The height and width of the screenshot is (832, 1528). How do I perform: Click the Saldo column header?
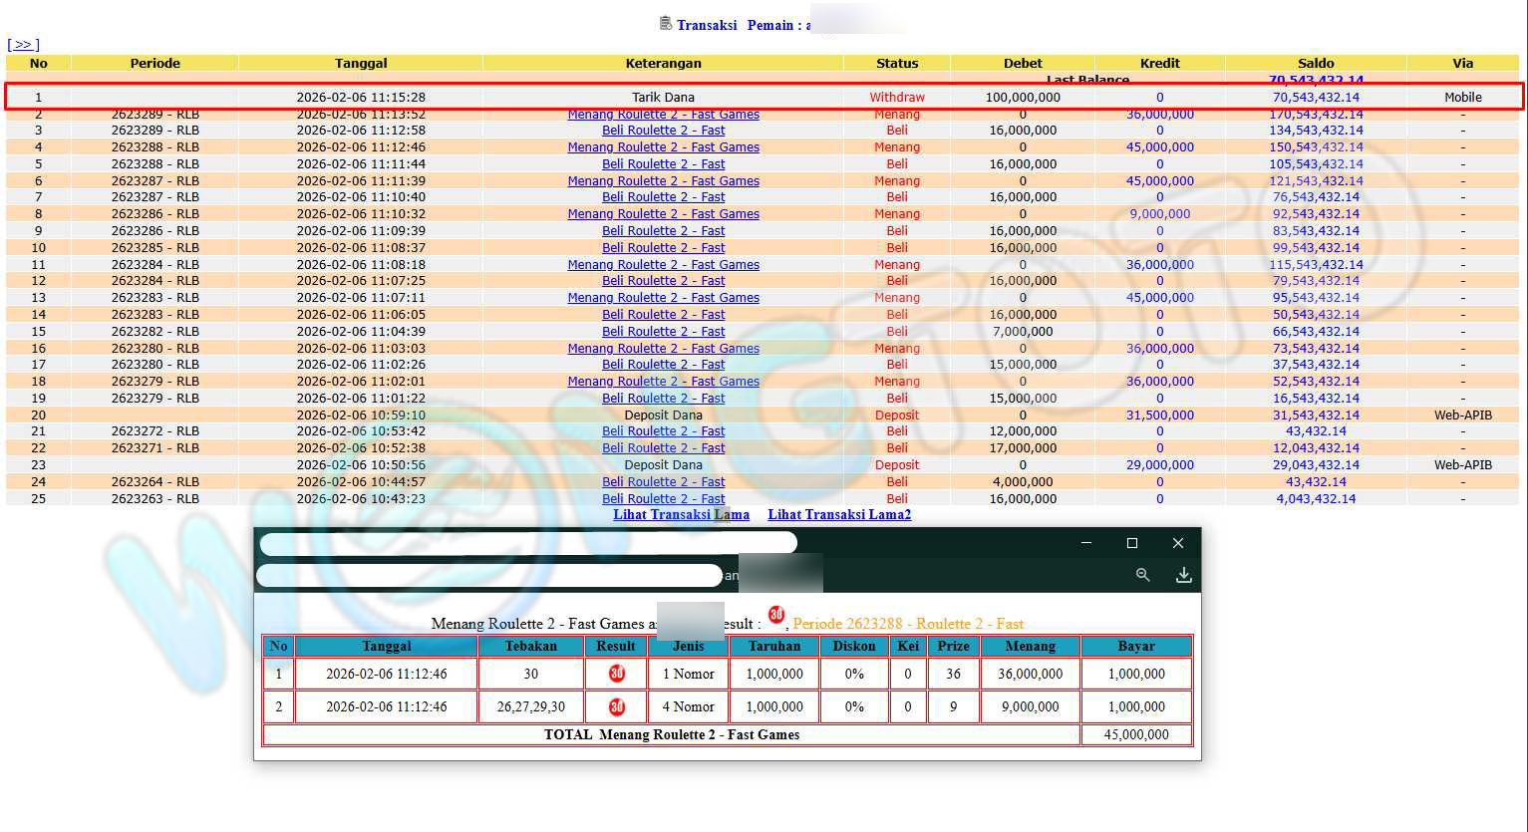pyautogui.click(x=1315, y=63)
